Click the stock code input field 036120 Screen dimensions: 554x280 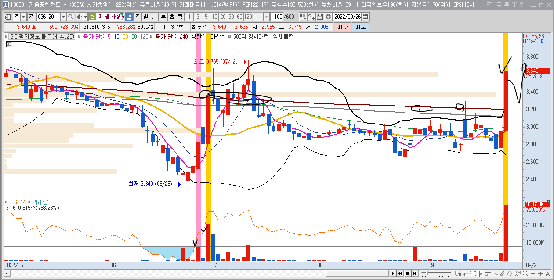pos(48,17)
